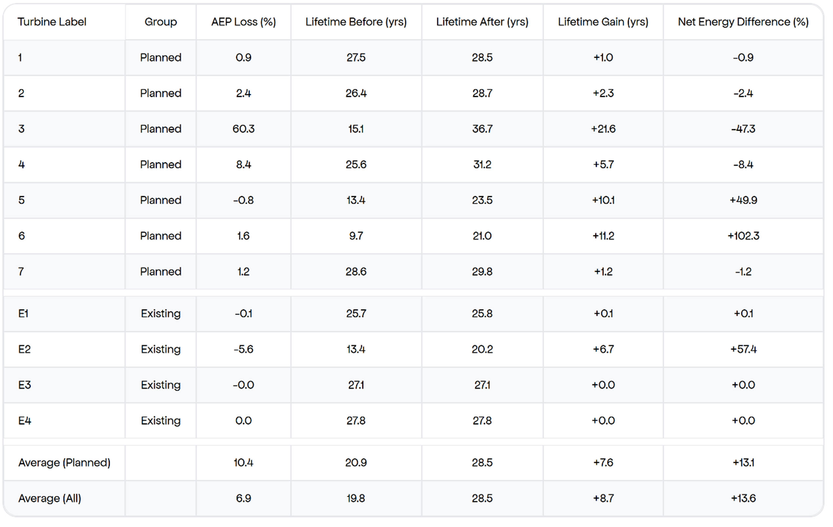Click the +13.6 average net energy cell
Image resolution: width=833 pixels, height=527 pixels.
click(x=743, y=498)
